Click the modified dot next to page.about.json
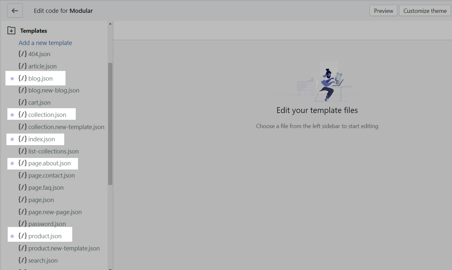 tap(12, 163)
